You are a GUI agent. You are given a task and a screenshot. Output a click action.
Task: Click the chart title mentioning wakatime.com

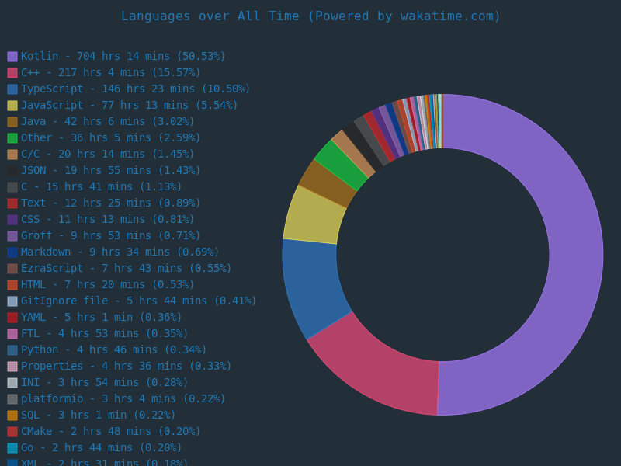pyautogui.click(x=310, y=16)
